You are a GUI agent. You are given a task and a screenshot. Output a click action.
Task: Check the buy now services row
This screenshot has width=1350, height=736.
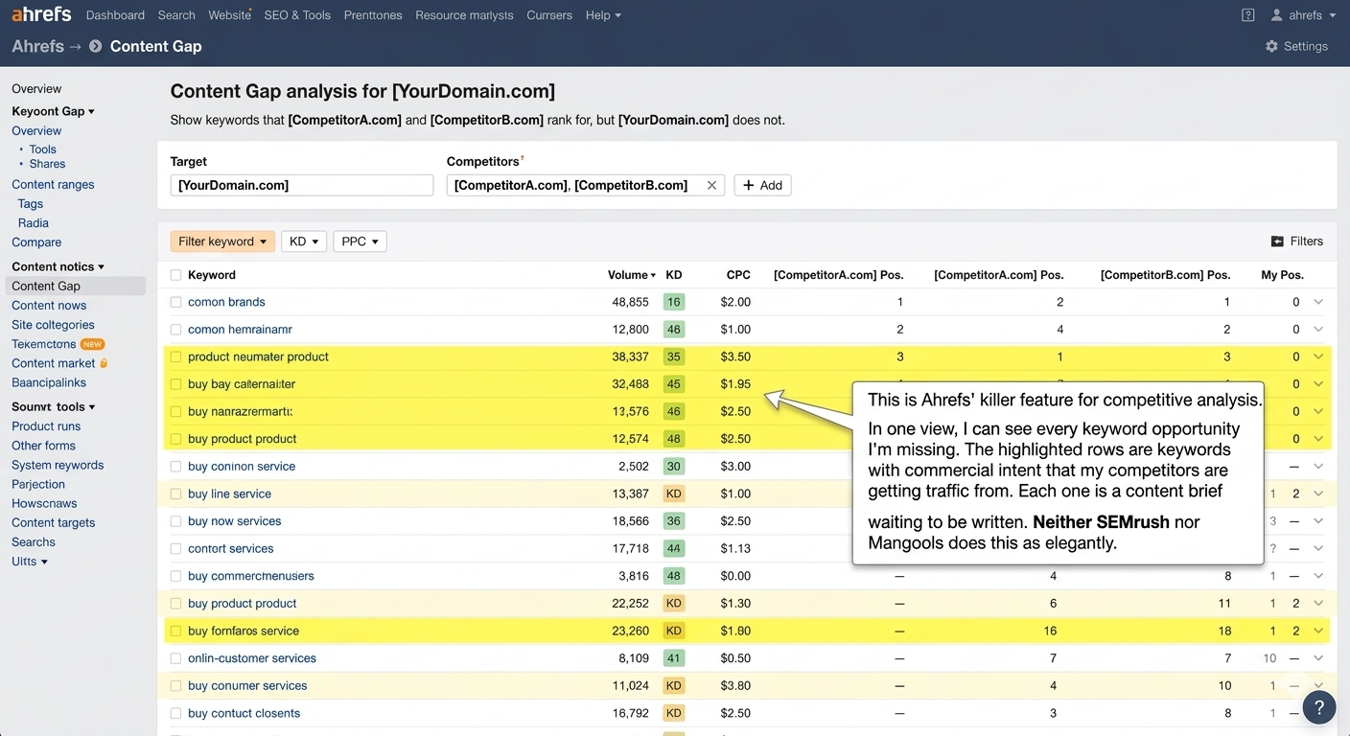175,521
